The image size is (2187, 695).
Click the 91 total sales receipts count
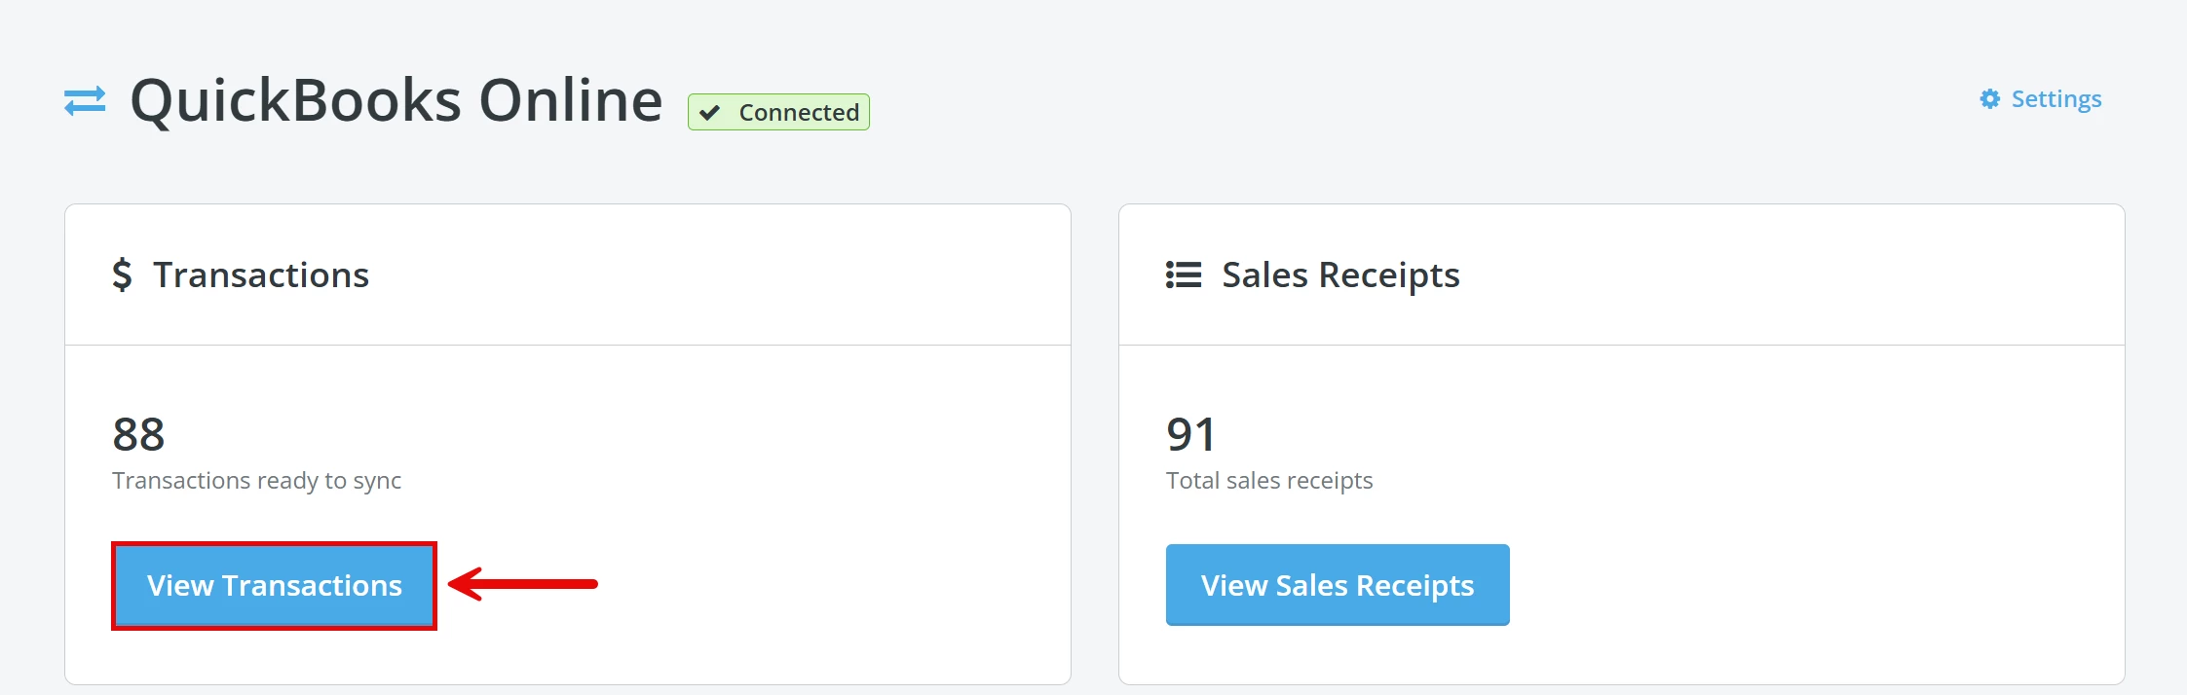[x=1190, y=435]
